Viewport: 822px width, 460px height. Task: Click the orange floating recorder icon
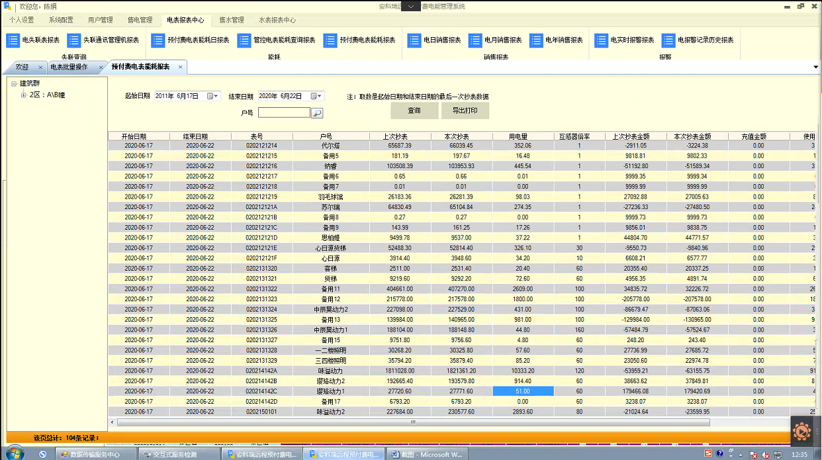pos(801,432)
